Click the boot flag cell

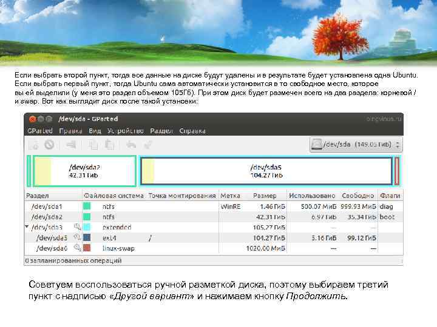[387, 217]
